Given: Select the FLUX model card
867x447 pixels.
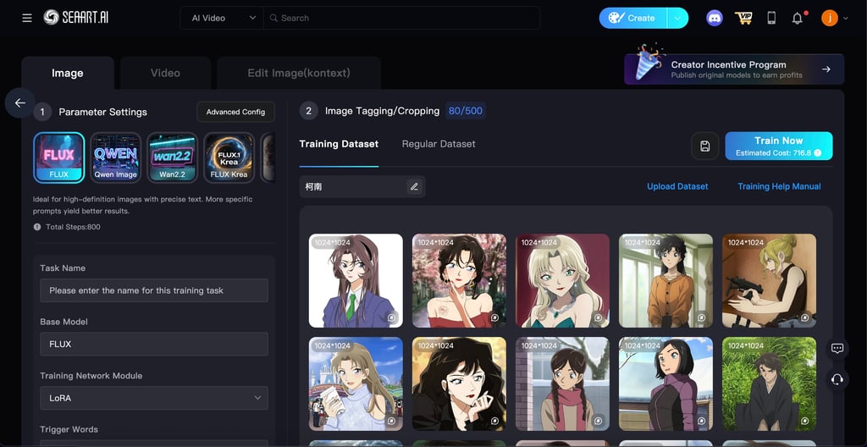Looking at the screenshot, I should [59, 157].
